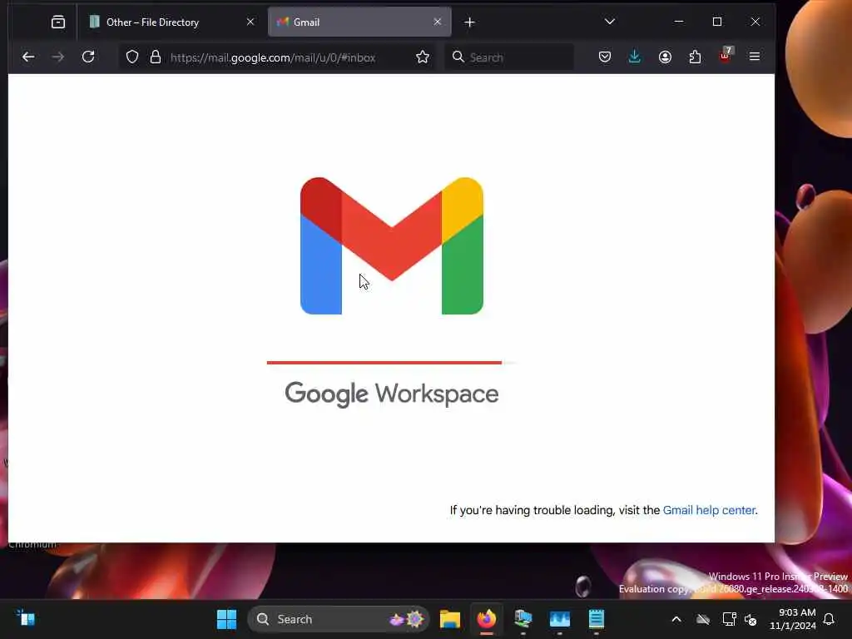This screenshot has height=639, width=852.
Task: Close the Gmail tab
Action: coord(438,22)
